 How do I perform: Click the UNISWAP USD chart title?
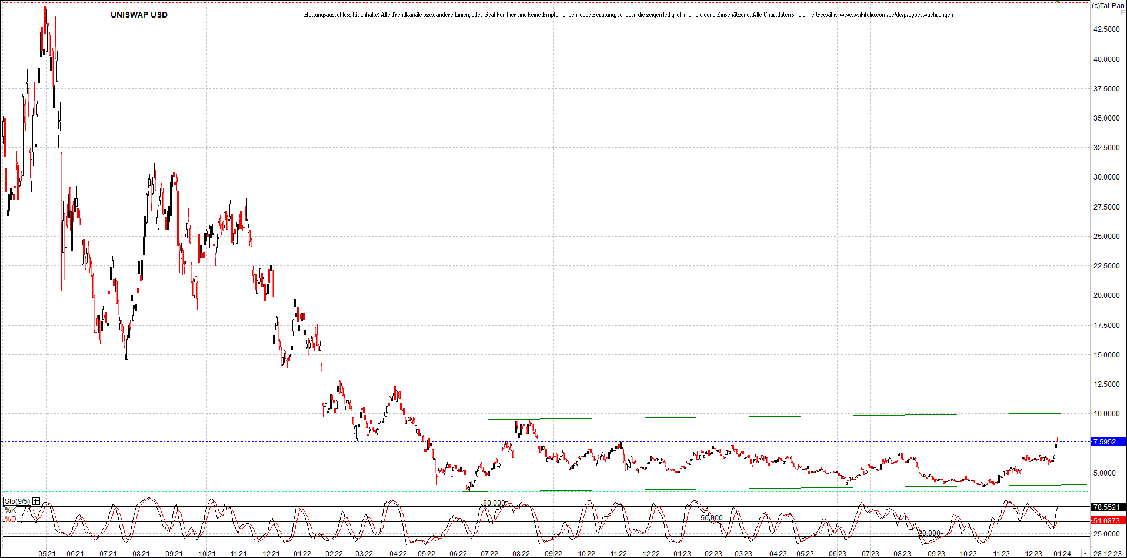click(x=139, y=15)
